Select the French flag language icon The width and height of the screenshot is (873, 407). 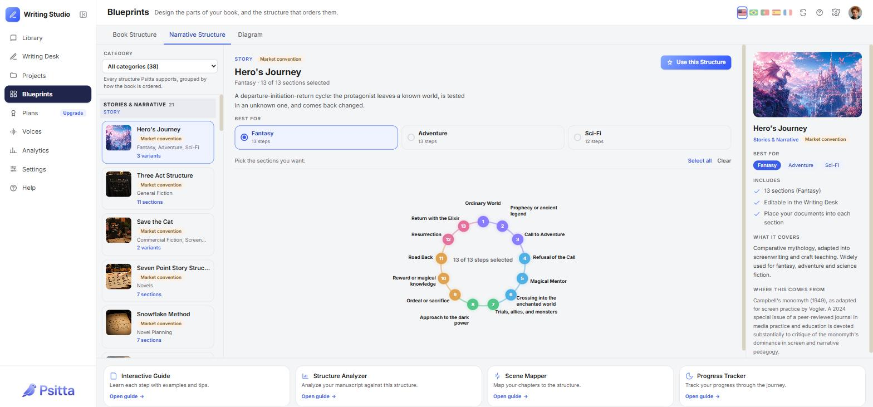coord(787,12)
